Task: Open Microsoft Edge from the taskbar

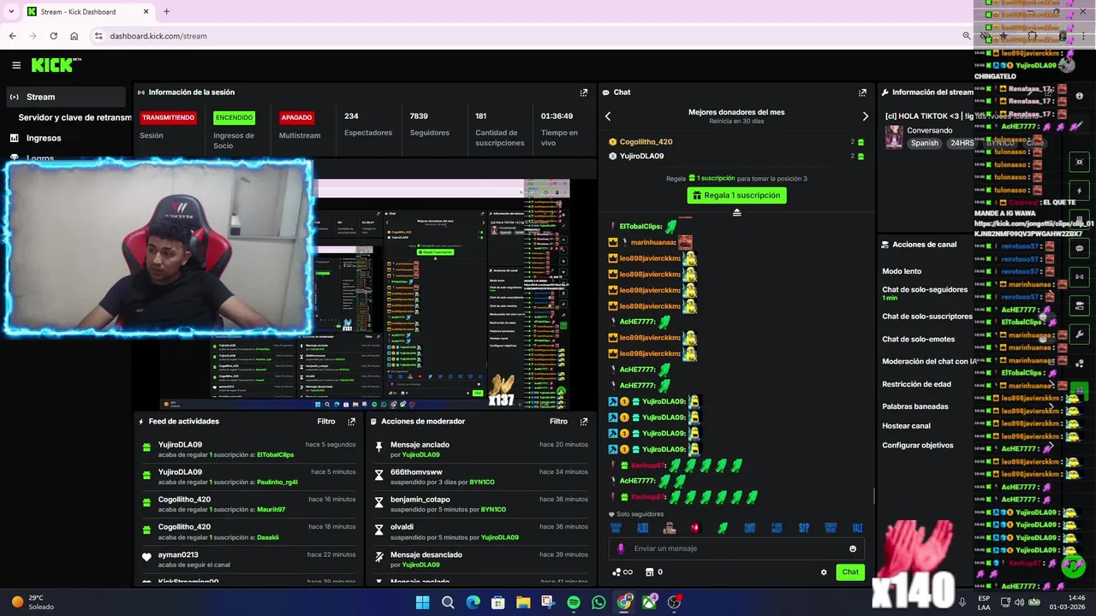Action: 473,602
